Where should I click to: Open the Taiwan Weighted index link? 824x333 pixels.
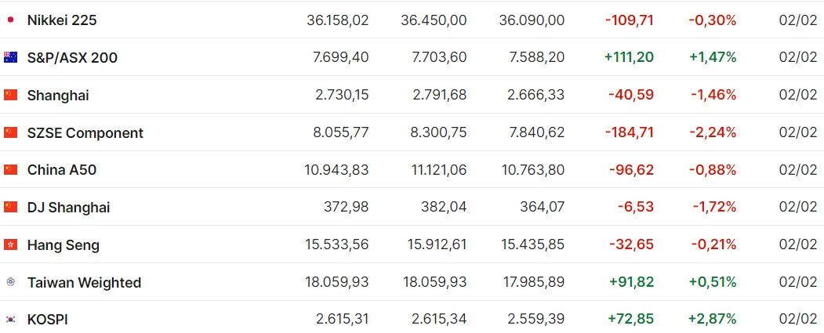[x=84, y=283]
